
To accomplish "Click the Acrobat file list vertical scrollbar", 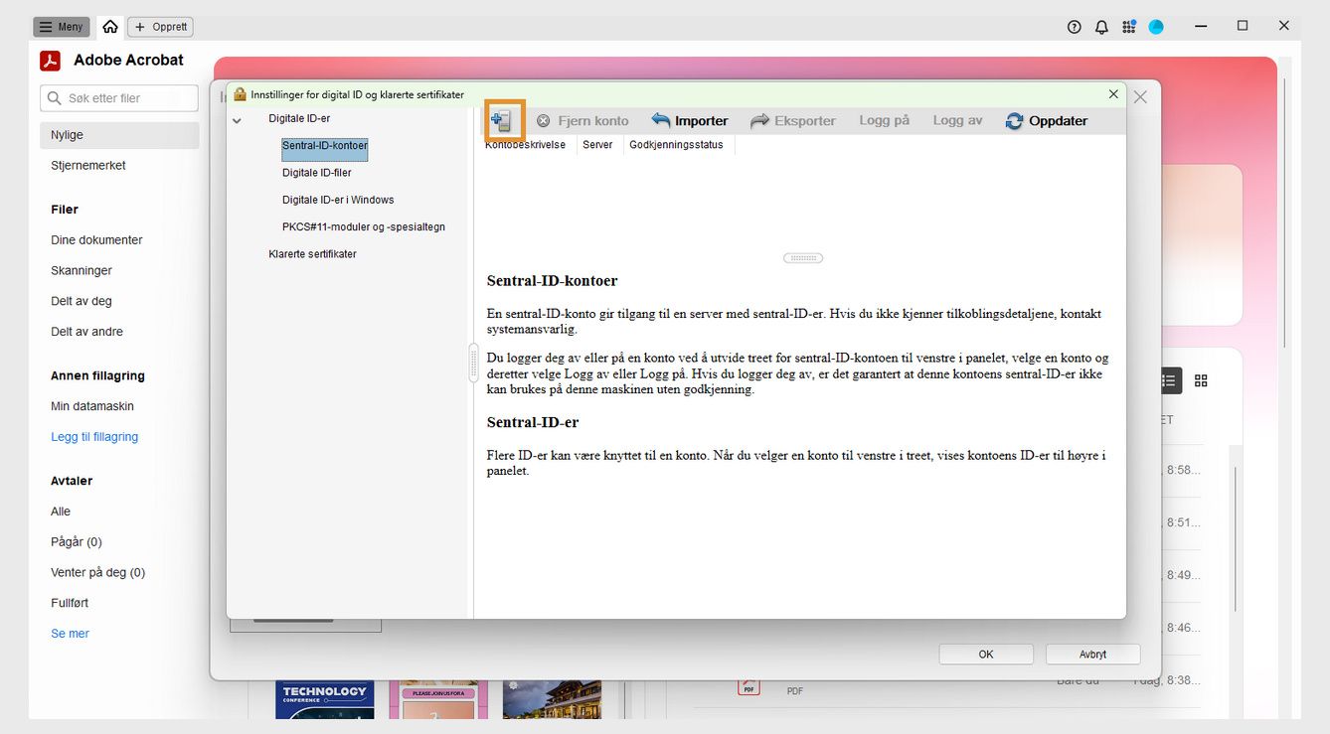I will point(1236,539).
